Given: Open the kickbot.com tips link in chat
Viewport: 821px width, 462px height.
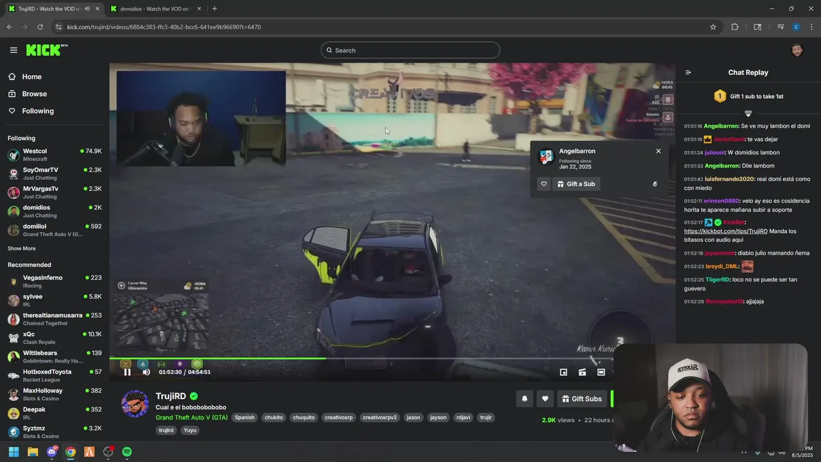Looking at the screenshot, I should click(x=726, y=231).
